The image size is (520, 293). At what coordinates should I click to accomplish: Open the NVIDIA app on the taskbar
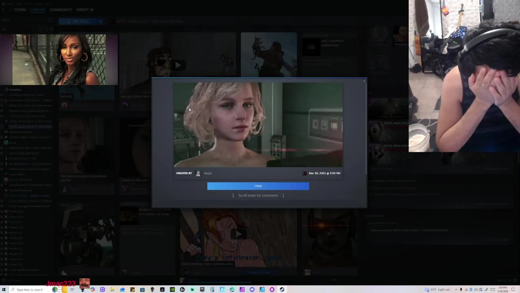click(x=172, y=289)
